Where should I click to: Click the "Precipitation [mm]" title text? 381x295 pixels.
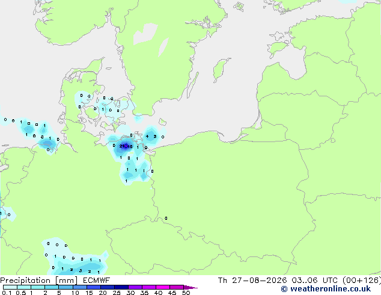click(39, 281)
